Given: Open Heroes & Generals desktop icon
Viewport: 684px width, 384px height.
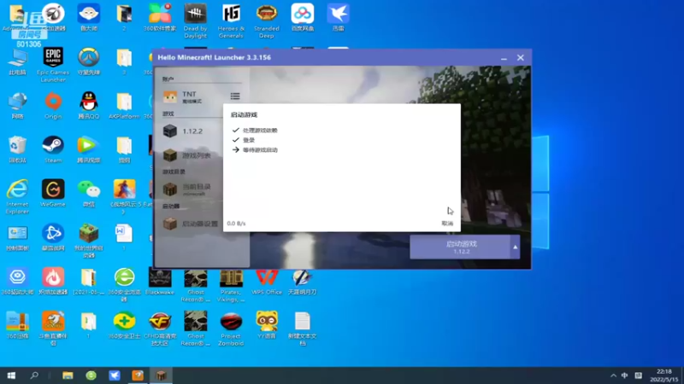Looking at the screenshot, I should click(x=231, y=20).
